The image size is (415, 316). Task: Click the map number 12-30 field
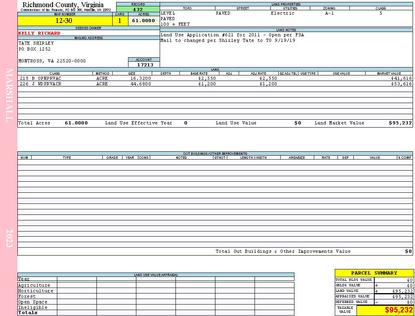[65, 21]
